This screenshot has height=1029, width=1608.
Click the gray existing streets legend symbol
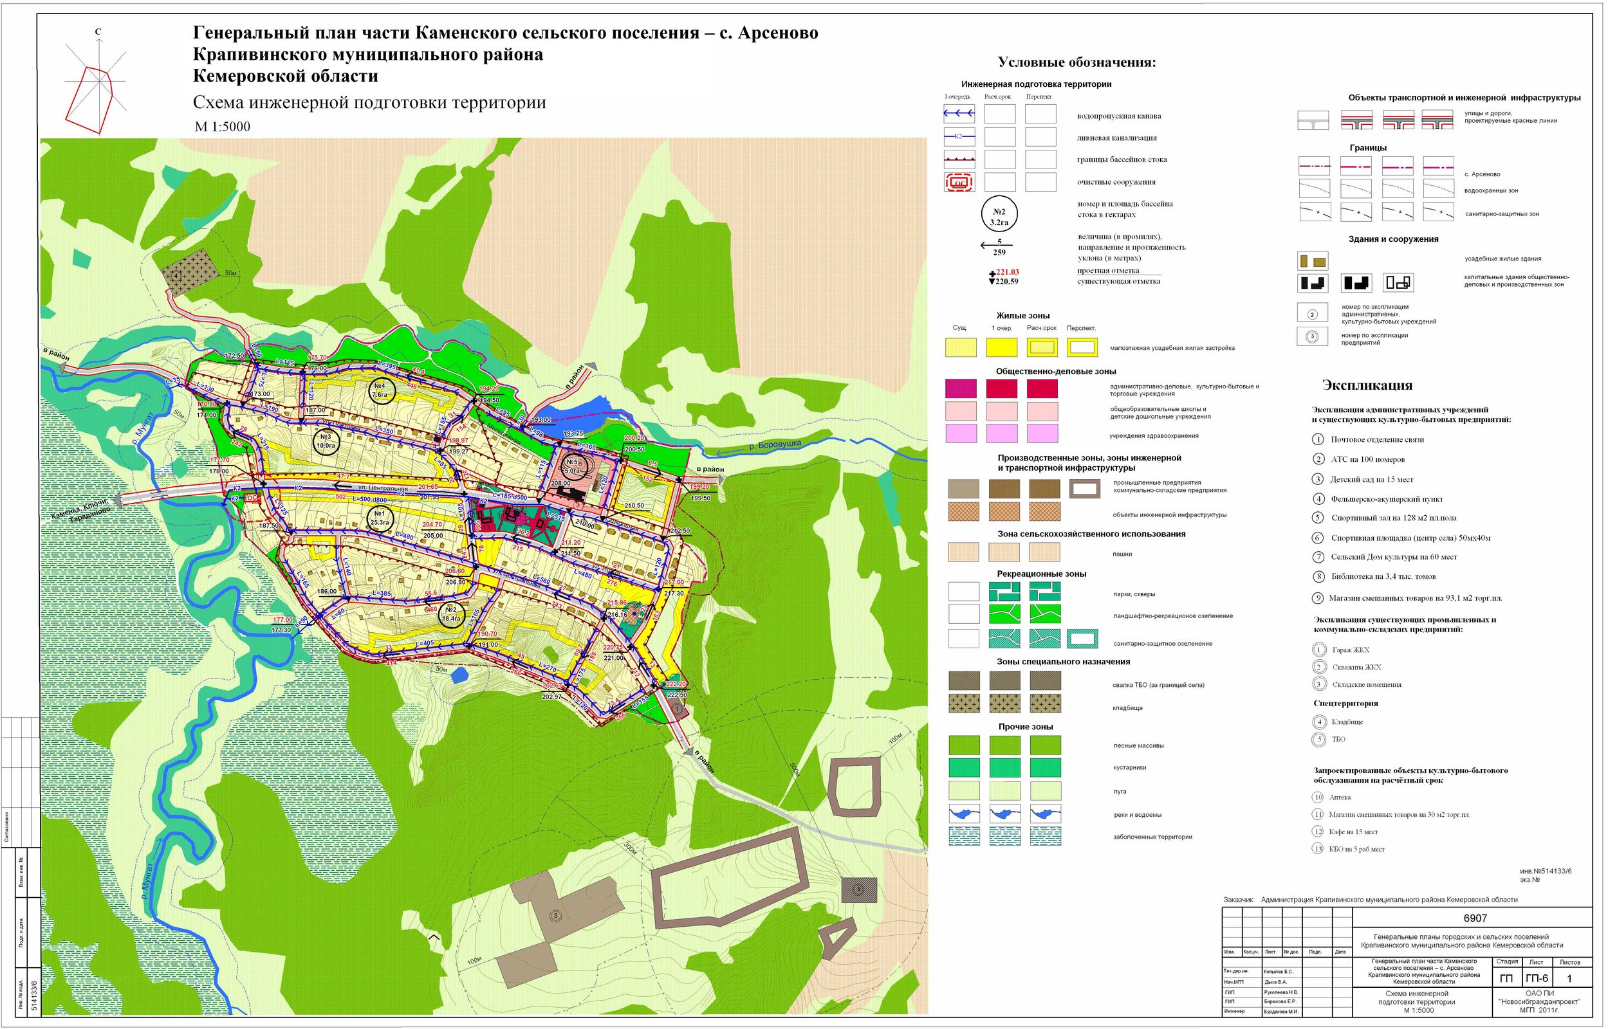coord(1313,121)
